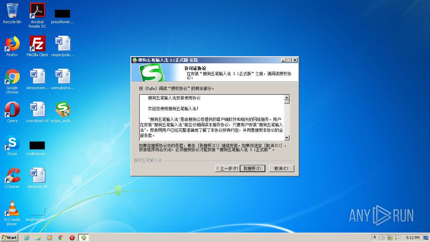Minimize the Sogou installer window
Image resolution: width=430 pixels, height=242 pixels.
click(284, 60)
